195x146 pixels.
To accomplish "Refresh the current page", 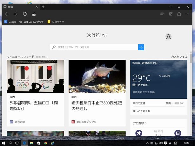I will pos(25,14).
